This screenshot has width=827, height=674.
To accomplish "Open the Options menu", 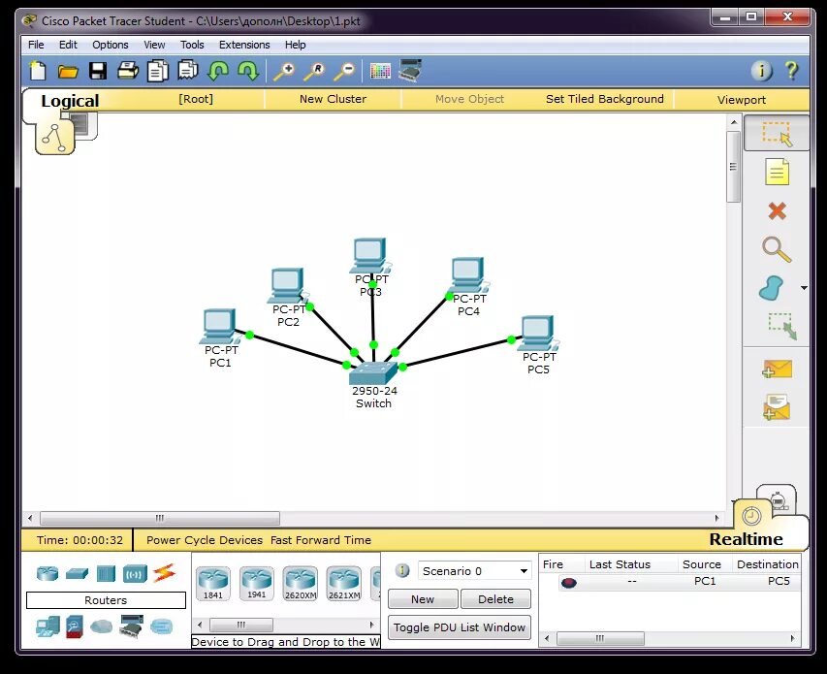I will (111, 45).
